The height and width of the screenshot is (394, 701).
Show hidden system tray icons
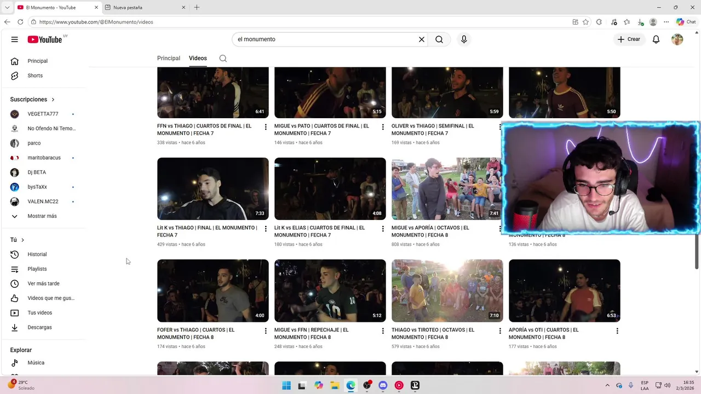[x=607, y=385]
